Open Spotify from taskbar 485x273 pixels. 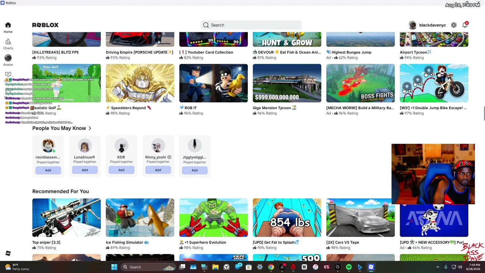pyautogui.click(x=349, y=267)
